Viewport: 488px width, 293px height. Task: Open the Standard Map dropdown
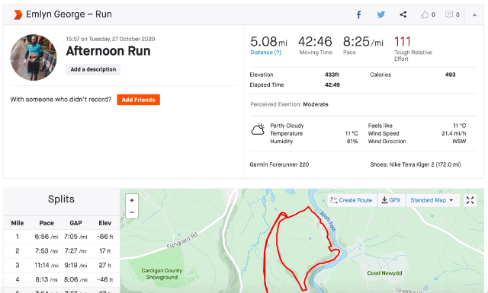pos(432,200)
